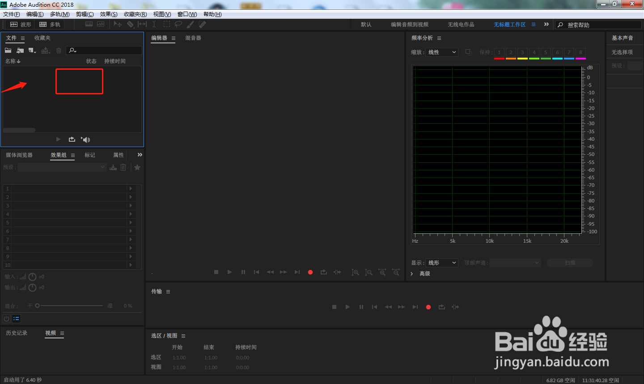Click the 扫描 button
Viewport: 644px width, 384px height.
570,263
